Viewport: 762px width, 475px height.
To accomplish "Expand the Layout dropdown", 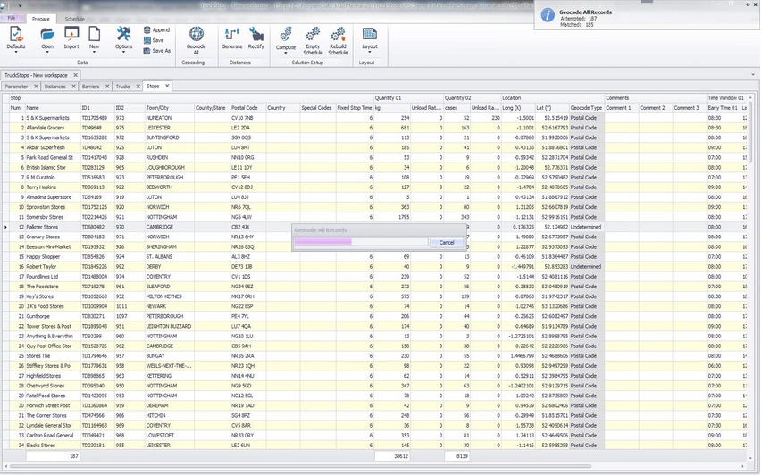I will tap(369, 52).
